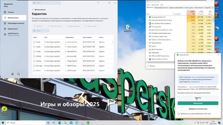
Task: Click green Пропустить button in popup
Action: (x=198, y=103)
